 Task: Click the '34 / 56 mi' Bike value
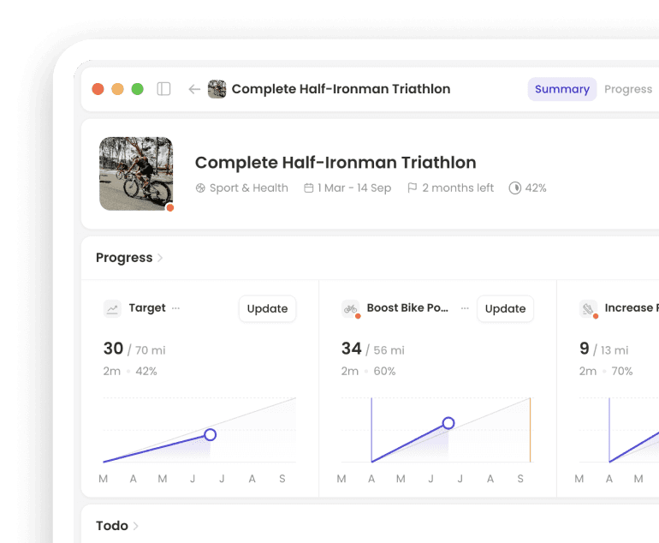[x=373, y=349]
